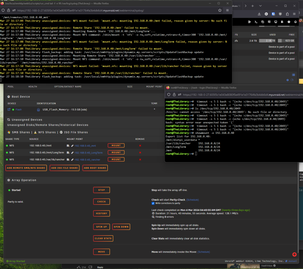The height and width of the screenshot is (269, 303).
Task: Open the Unraid web terminal icon
Action: 256,22
